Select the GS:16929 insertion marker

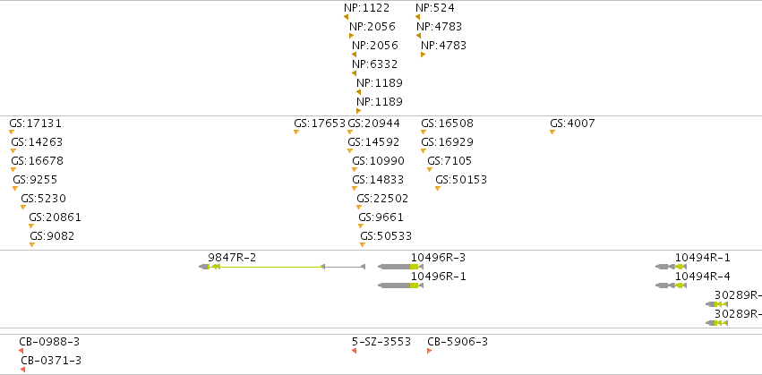pyautogui.click(x=424, y=151)
